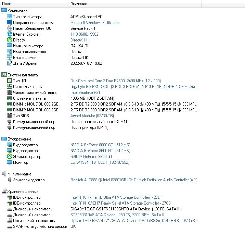This screenshot has height=233, width=245.
Task: Click the Windows logo icon beside Операционная система
Action: (10, 22)
